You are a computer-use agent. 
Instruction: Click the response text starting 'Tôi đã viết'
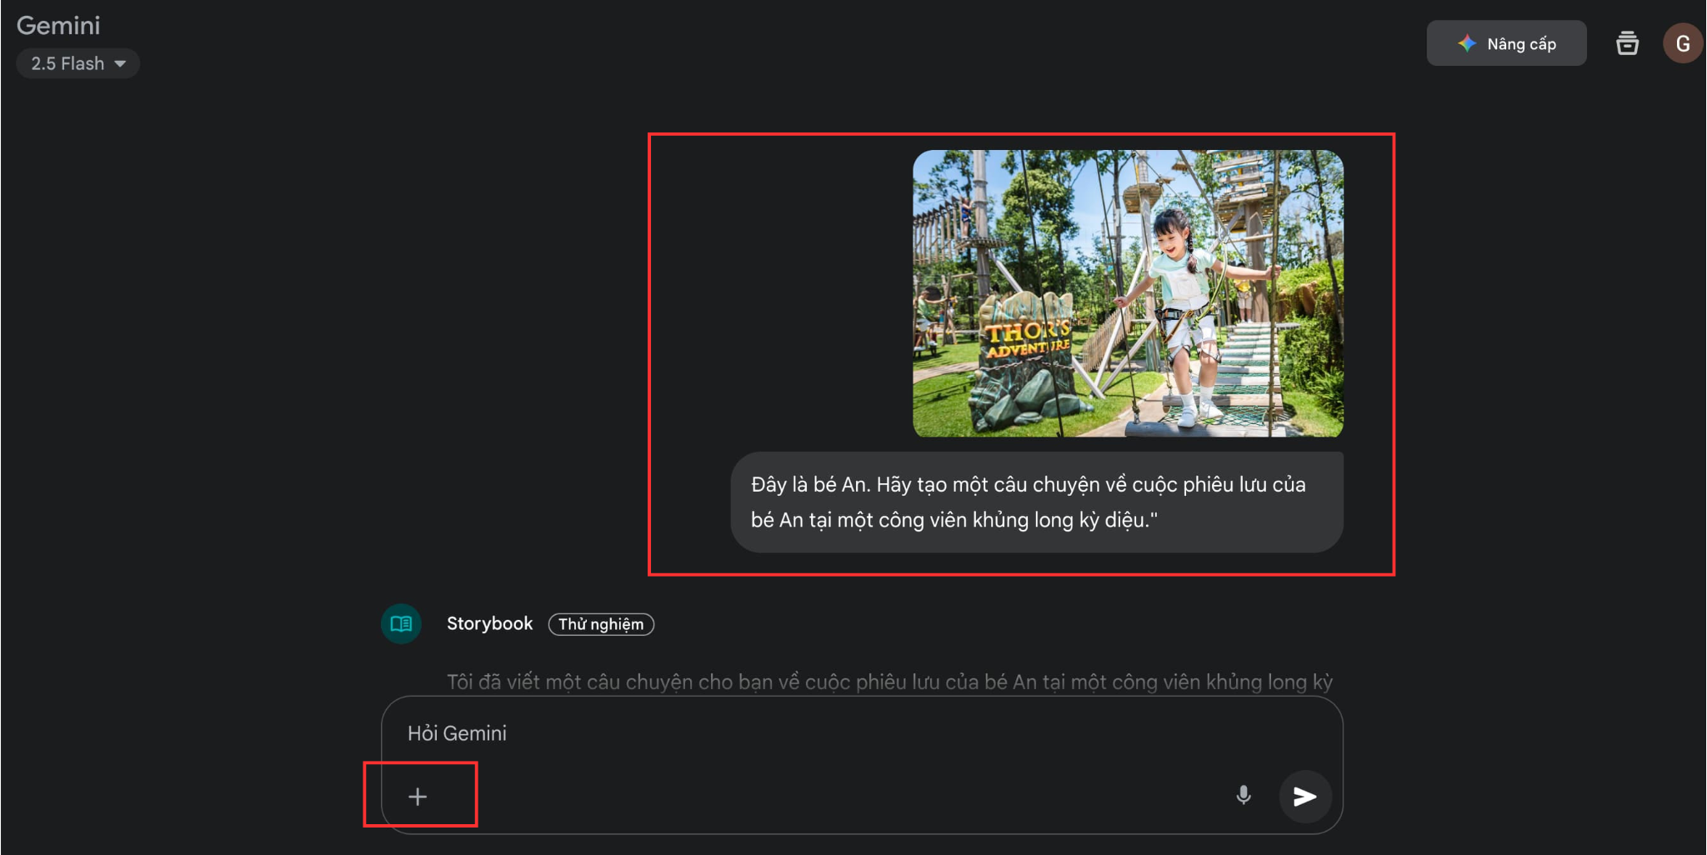point(889,682)
